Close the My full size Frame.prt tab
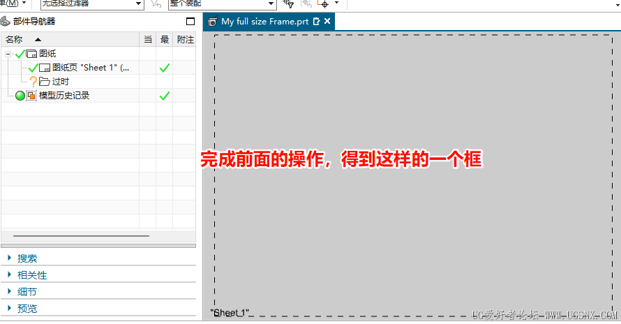 327,21
